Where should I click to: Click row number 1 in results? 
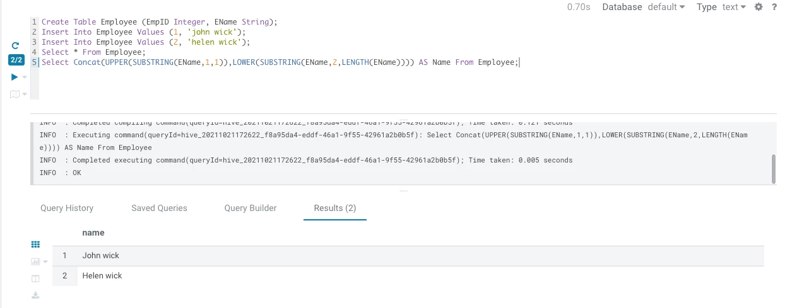(x=64, y=256)
